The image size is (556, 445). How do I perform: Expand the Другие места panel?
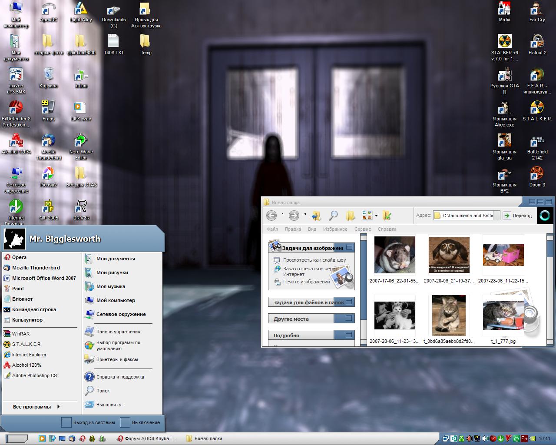pos(349,319)
